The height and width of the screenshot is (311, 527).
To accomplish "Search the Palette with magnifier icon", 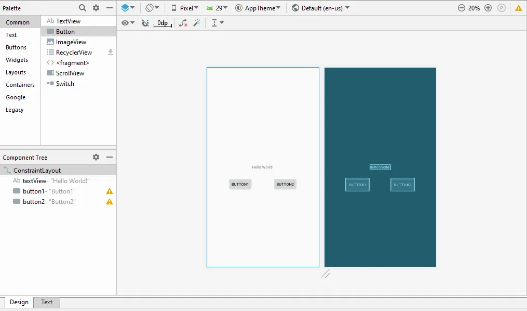I will pyautogui.click(x=83, y=8).
